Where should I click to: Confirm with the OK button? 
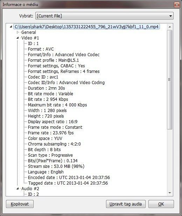tap(161, 204)
